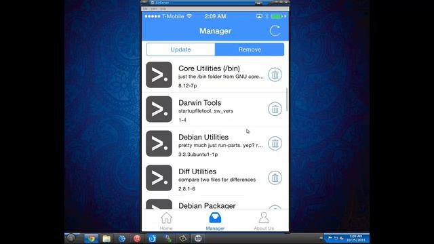434x244 pixels.
Task: Click the package list scrollbar
Action: (x=287, y=100)
